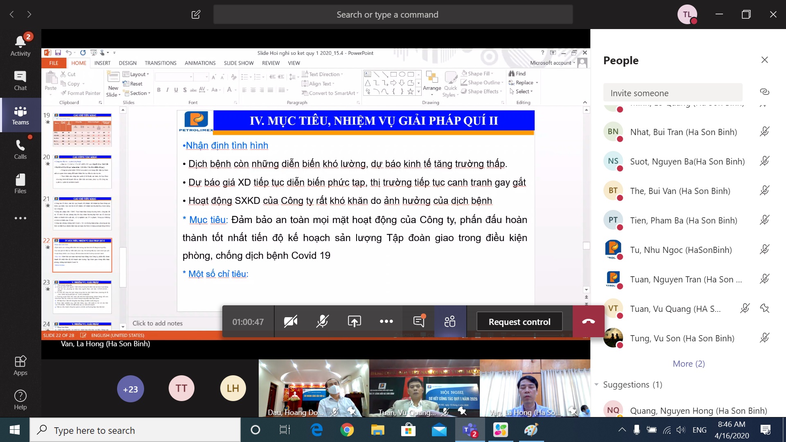The height and width of the screenshot is (442, 786).
Task: Hide the participants panel toggle
Action: point(450,322)
